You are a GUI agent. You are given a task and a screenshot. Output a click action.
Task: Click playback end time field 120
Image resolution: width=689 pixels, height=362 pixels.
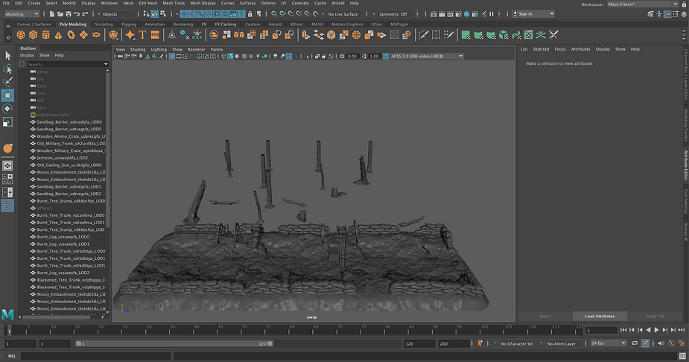coord(419,343)
